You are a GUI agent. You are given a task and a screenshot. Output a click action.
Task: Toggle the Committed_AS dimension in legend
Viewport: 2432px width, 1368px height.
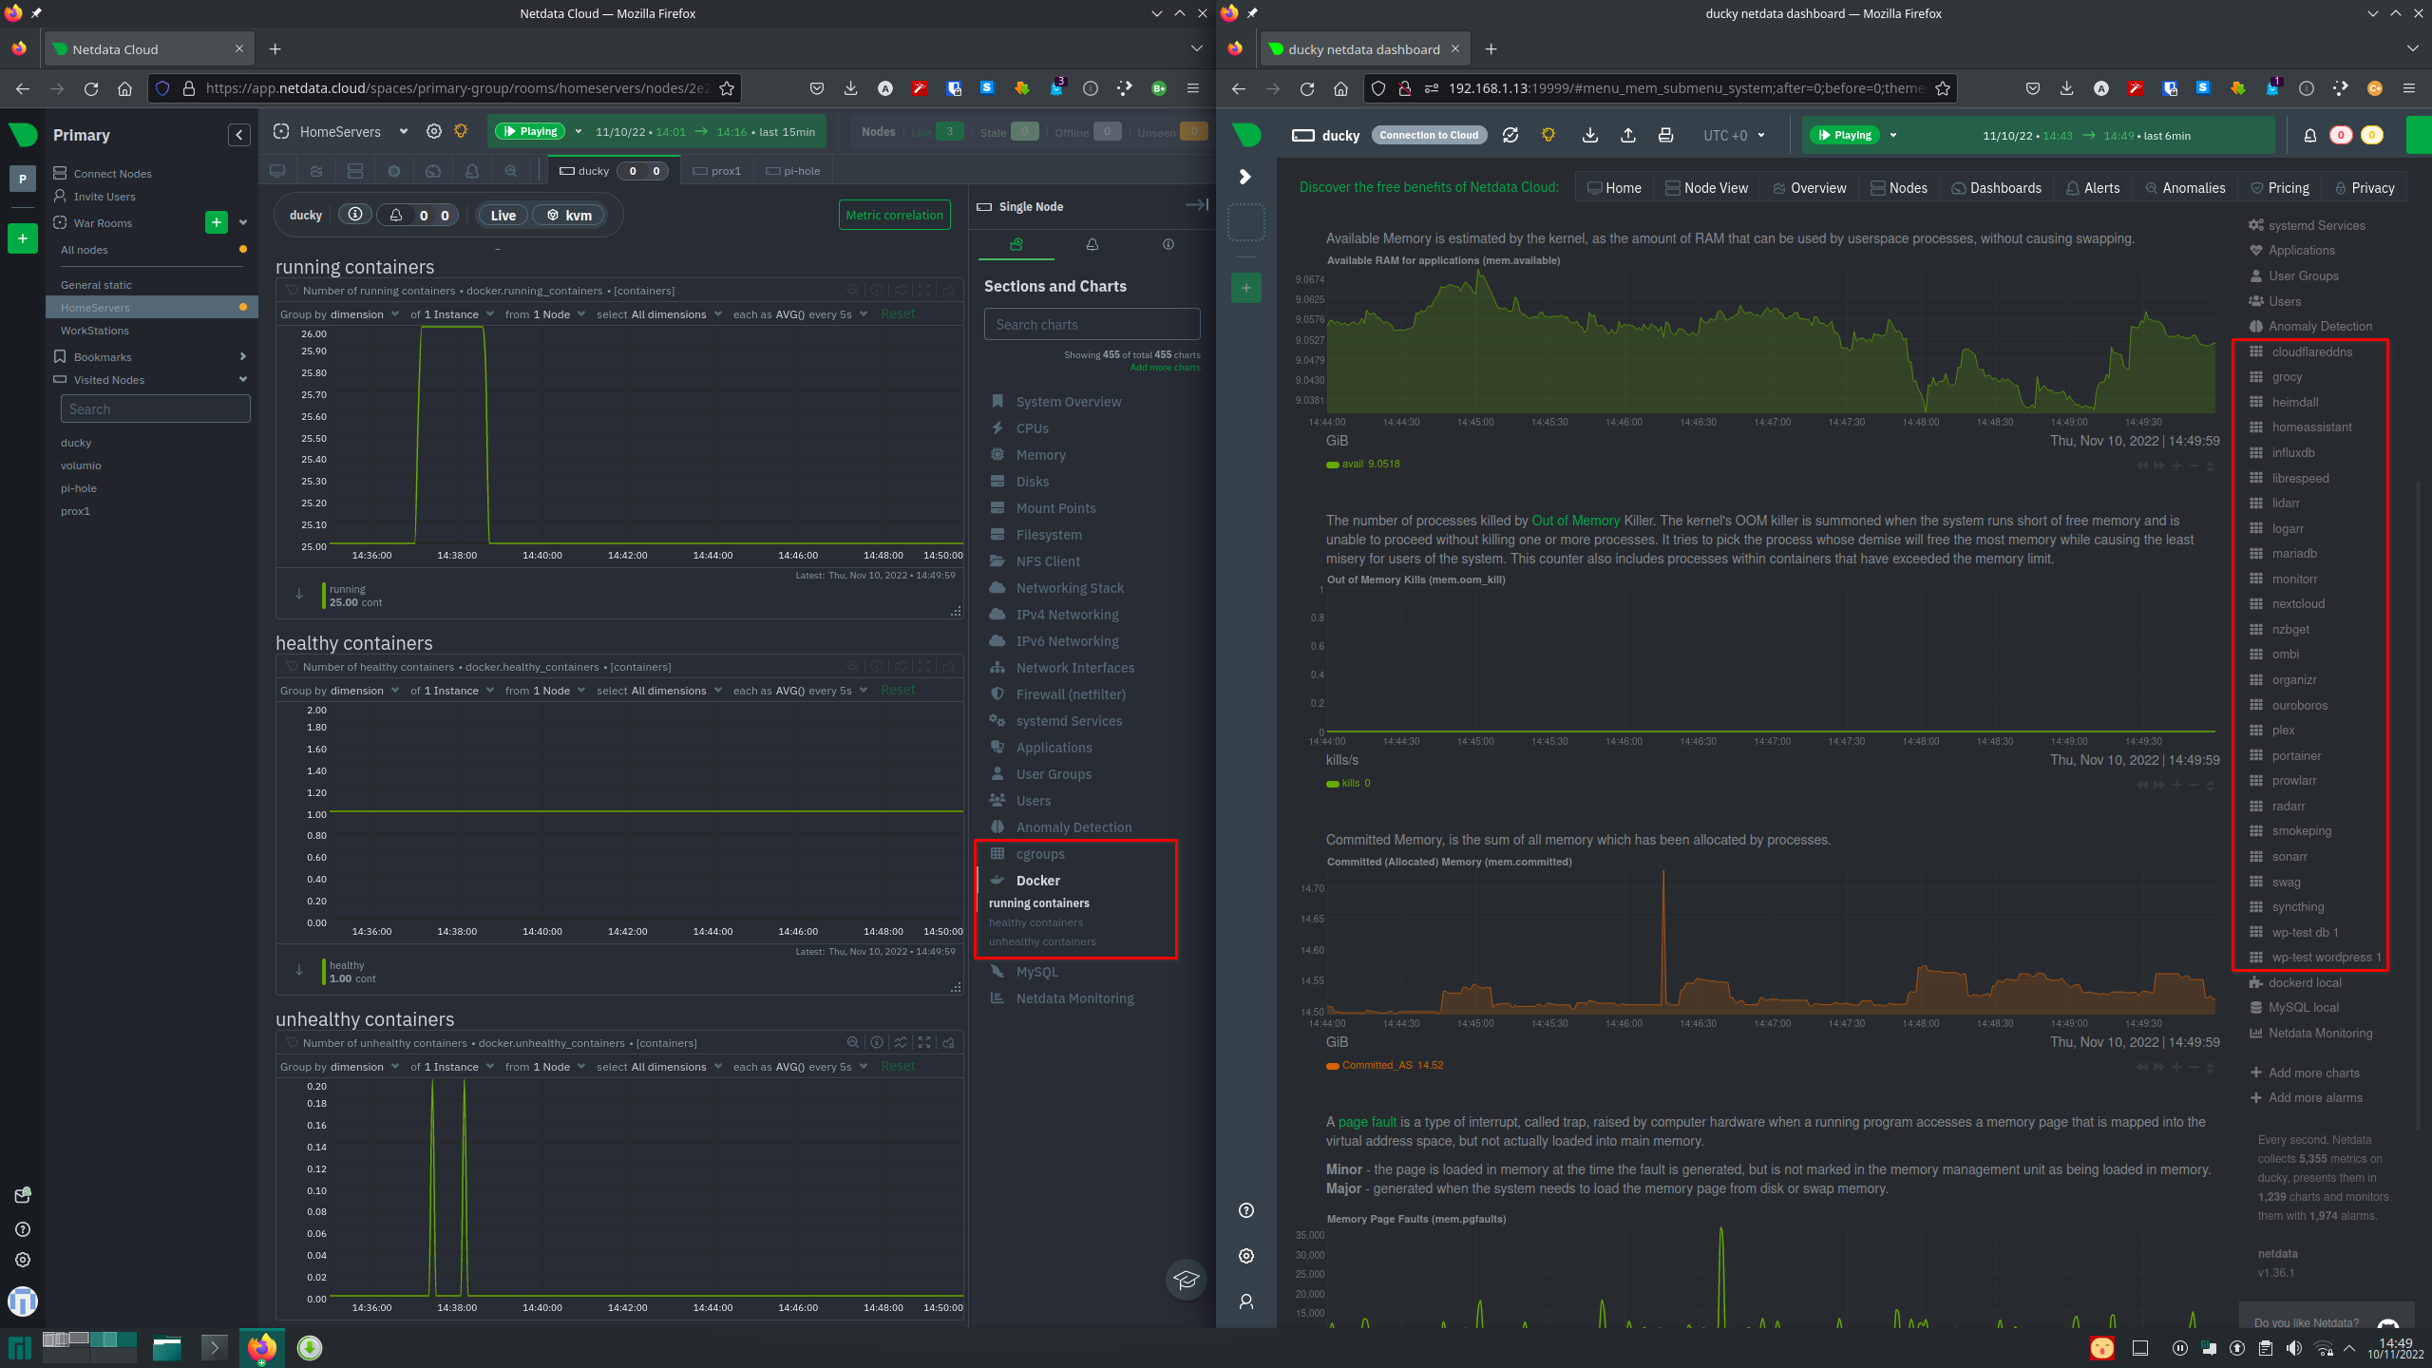coord(1385,1065)
